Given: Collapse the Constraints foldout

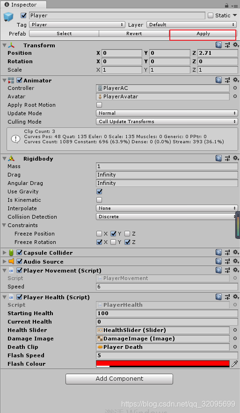Looking at the screenshot, I should tap(4, 225).
